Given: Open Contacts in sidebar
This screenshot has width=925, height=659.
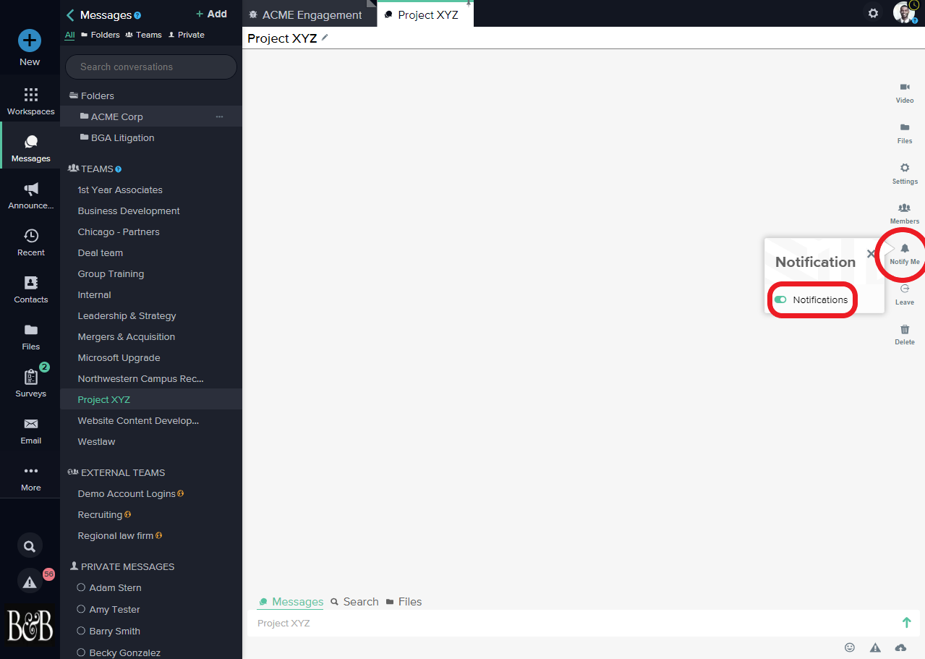Looking at the screenshot, I should (x=30, y=289).
